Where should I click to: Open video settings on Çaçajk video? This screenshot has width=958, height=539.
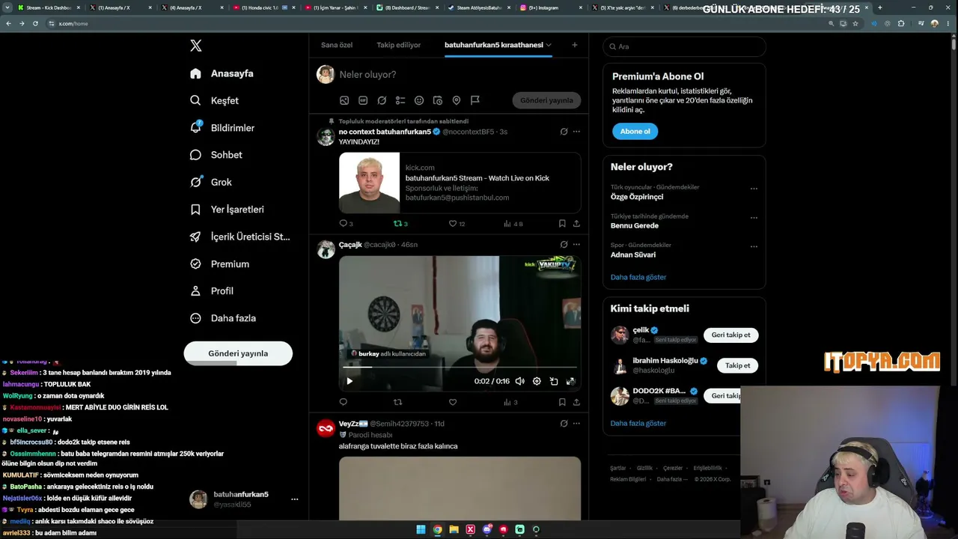click(x=537, y=381)
